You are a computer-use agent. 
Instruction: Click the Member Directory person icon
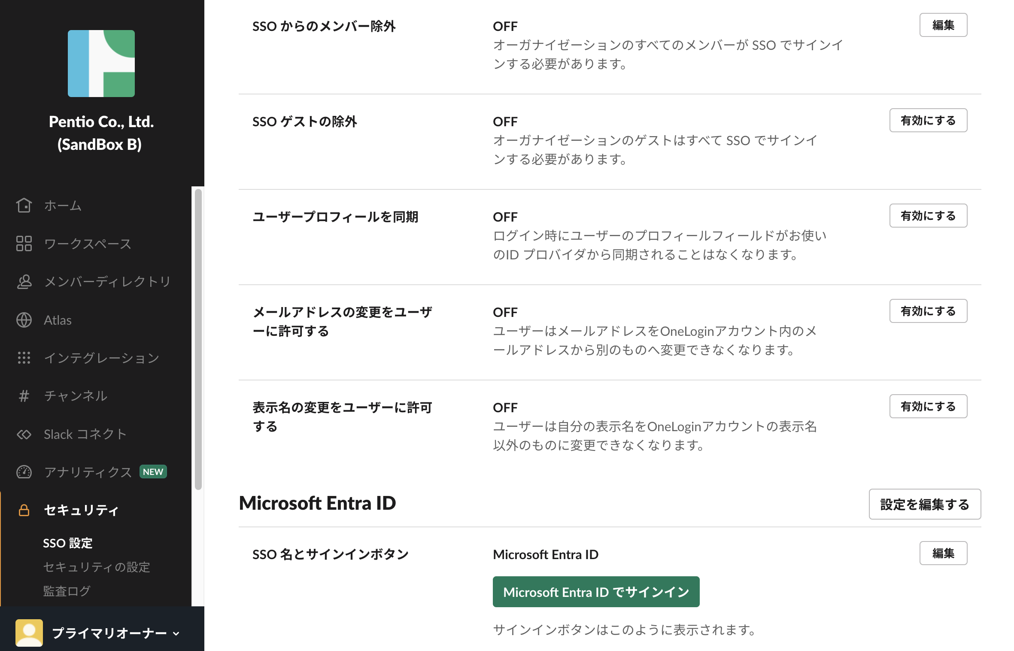(24, 282)
